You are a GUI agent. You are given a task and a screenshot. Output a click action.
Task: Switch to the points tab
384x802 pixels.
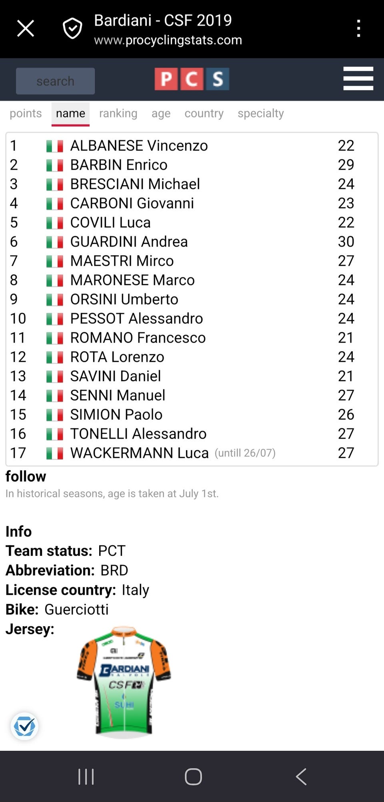[26, 113]
